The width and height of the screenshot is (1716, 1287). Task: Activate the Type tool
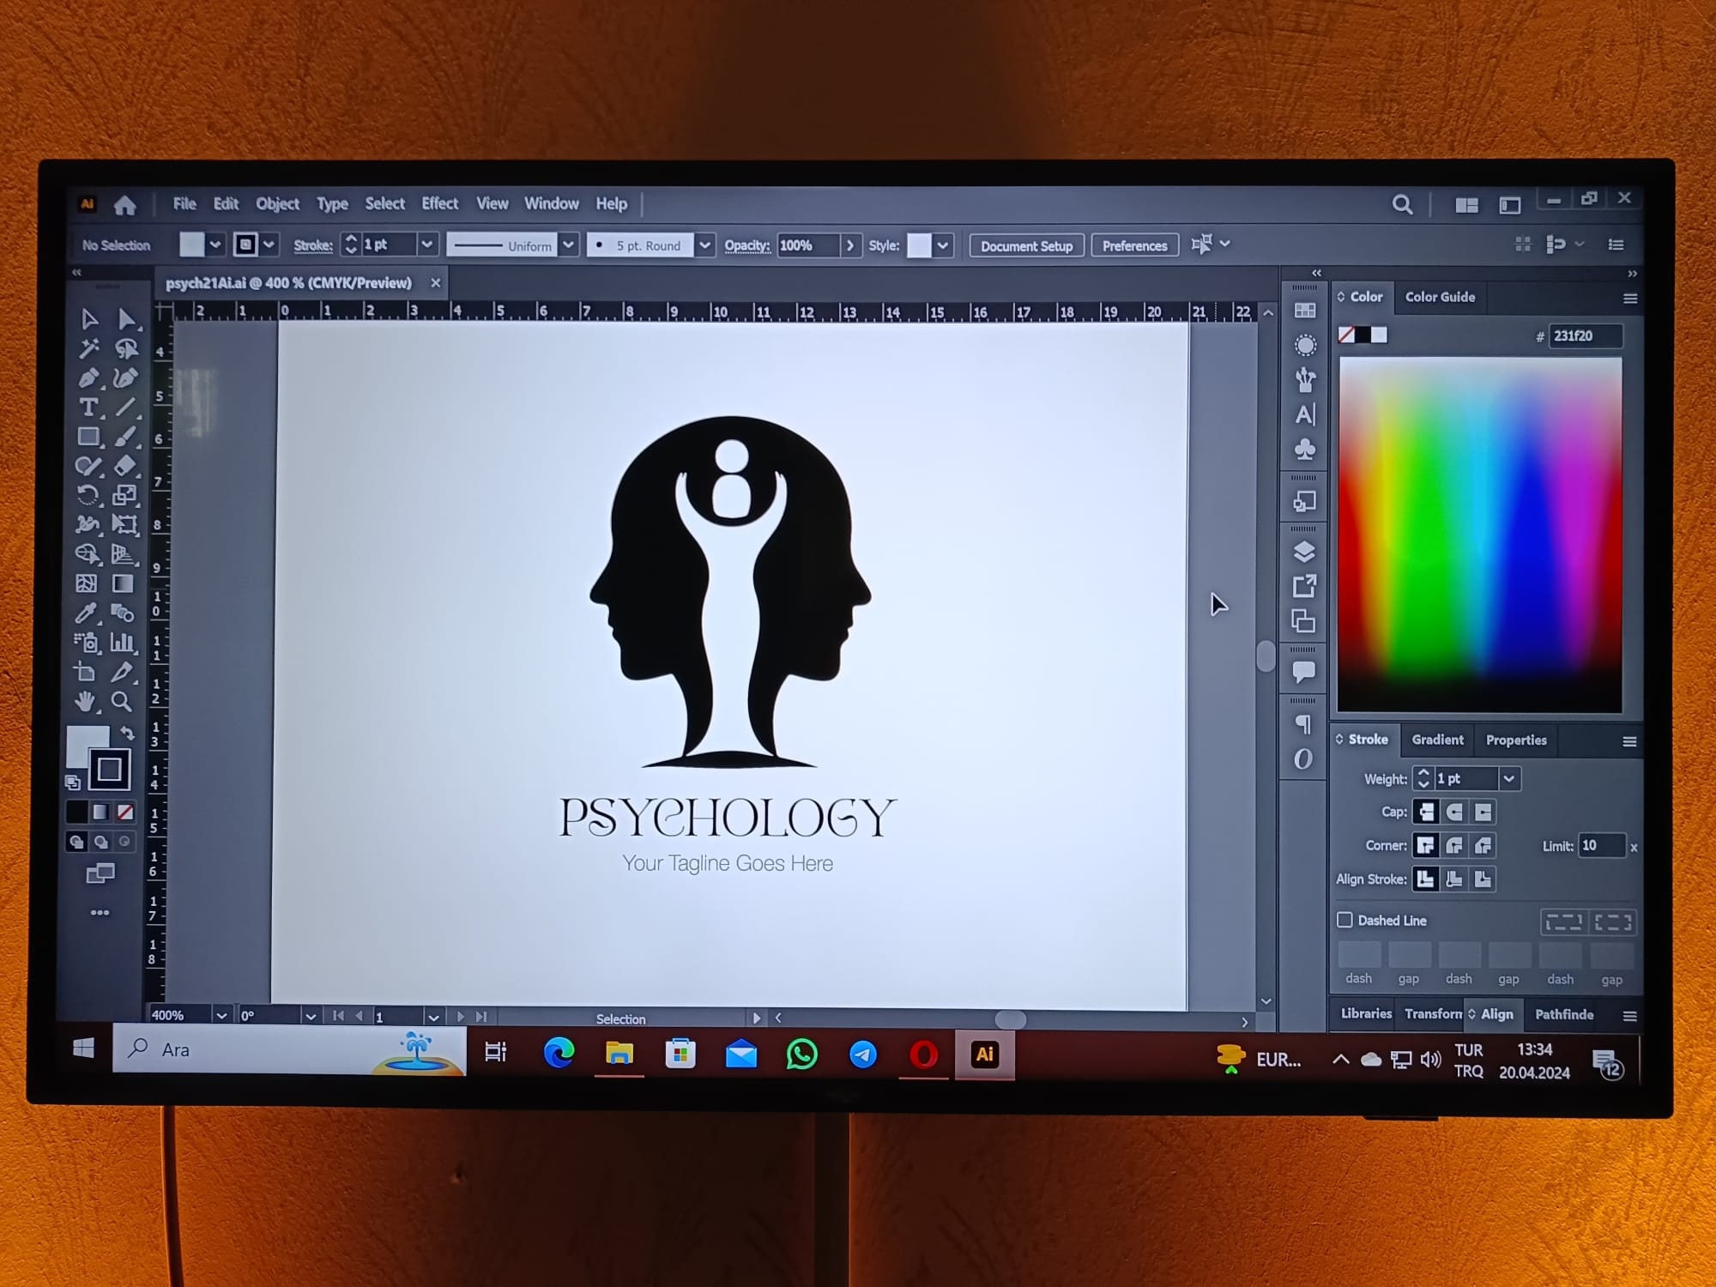[88, 408]
